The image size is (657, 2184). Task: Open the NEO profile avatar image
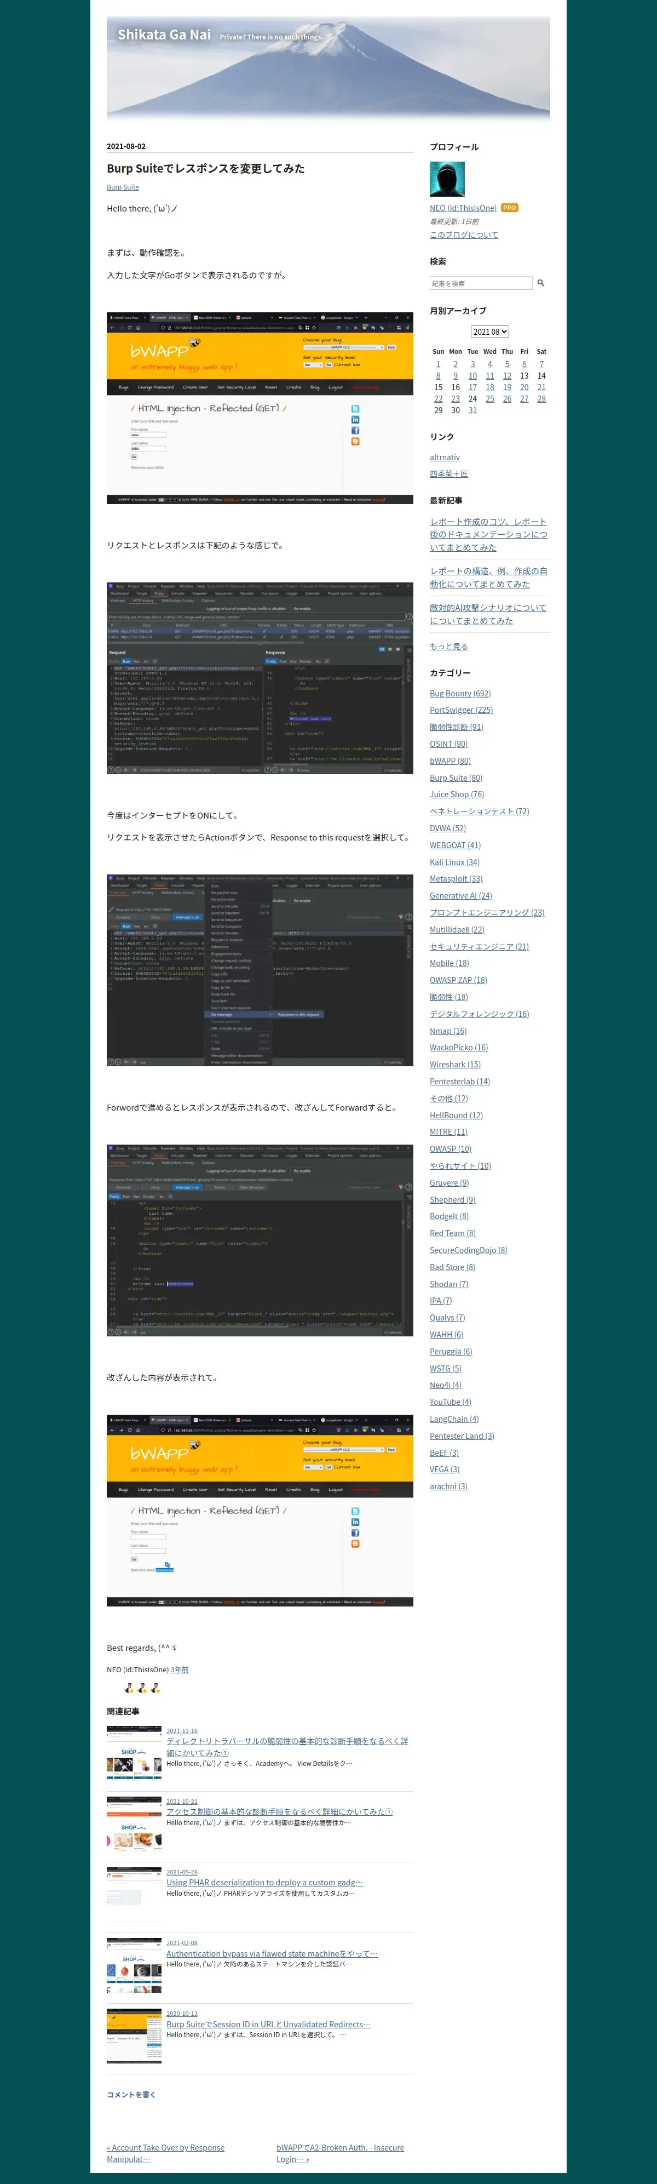(x=447, y=180)
